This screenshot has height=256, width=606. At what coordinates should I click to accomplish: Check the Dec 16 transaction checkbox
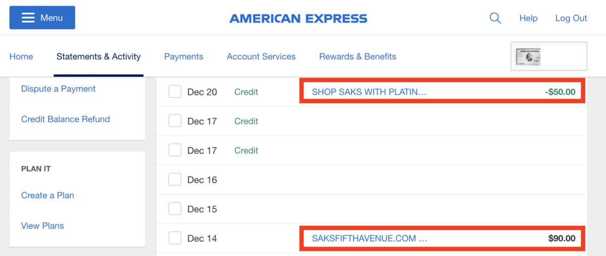click(x=175, y=179)
